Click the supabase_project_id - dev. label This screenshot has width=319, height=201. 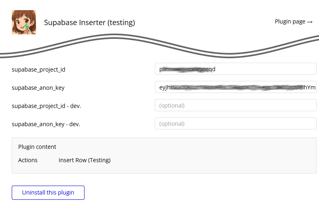[46, 106]
